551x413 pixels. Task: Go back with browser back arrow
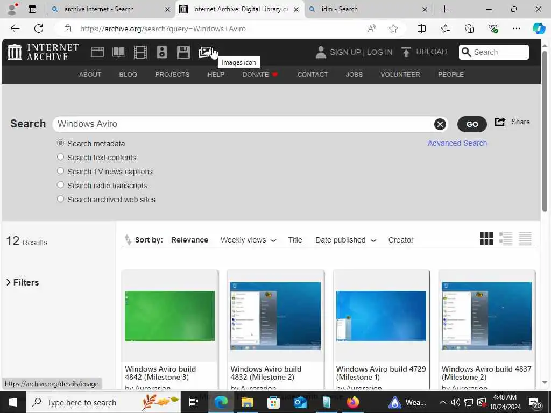15,29
